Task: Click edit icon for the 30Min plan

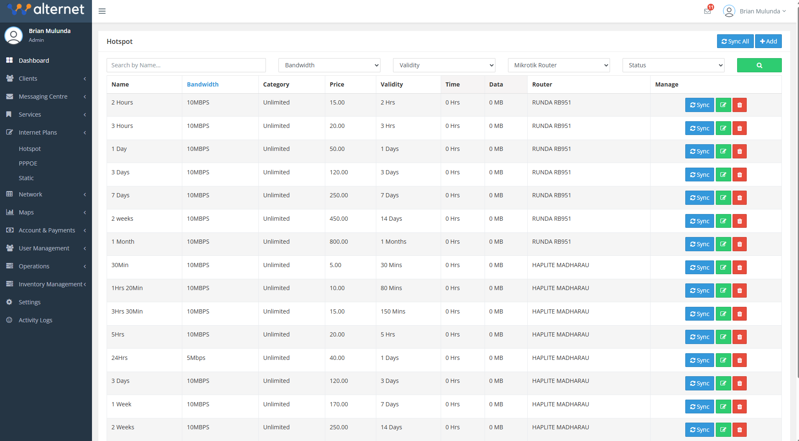Action: point(723,268)
